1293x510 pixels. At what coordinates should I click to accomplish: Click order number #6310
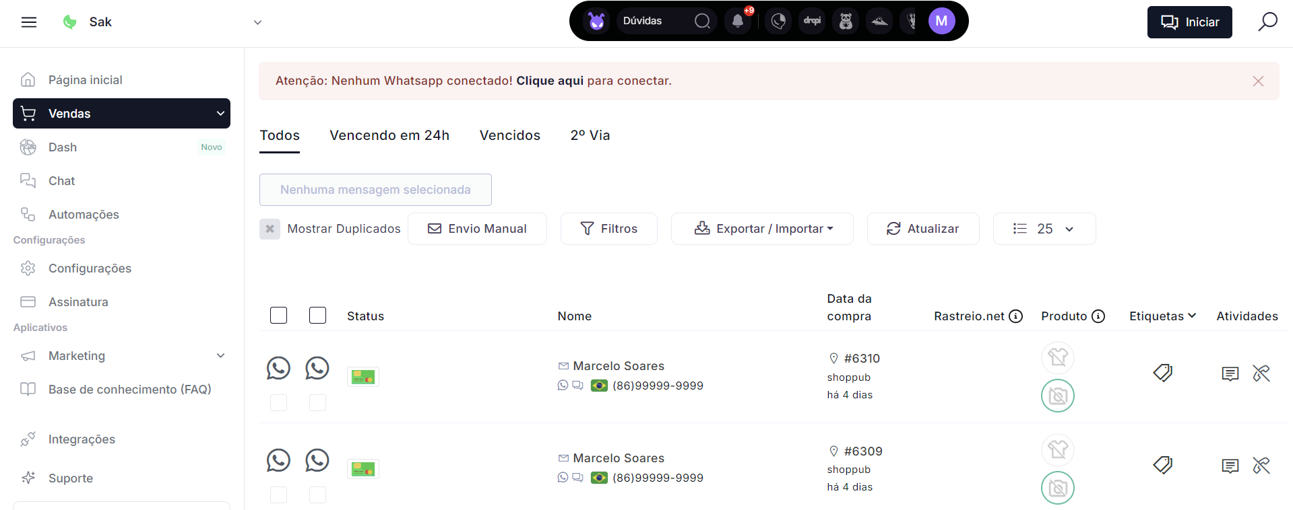coord(862,359)
